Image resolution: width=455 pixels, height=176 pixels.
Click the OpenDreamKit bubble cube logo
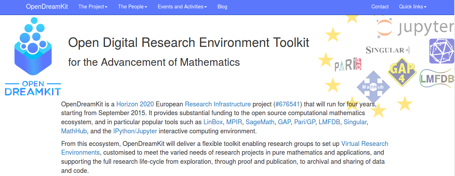(33, 46)
